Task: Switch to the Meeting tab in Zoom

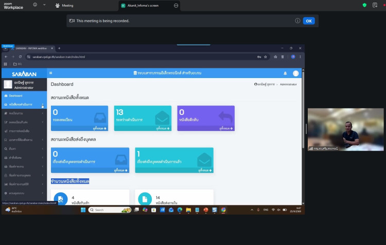Action: click(x=64, y=6)
